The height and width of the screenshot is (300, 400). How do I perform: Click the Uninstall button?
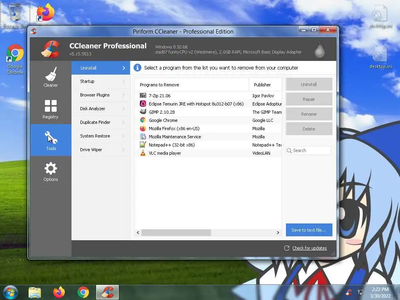(x=309, y=84)
